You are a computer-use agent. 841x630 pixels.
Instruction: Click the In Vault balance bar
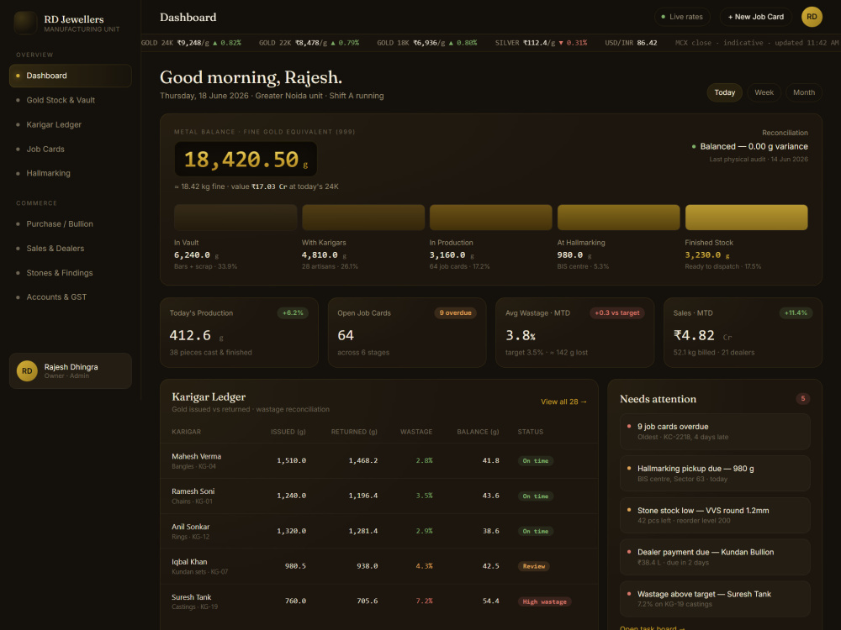click(235, 218)
